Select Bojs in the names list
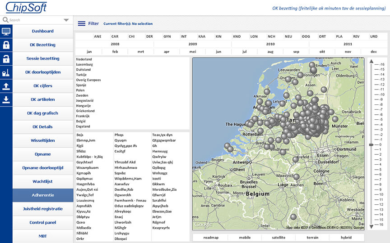 80,135
